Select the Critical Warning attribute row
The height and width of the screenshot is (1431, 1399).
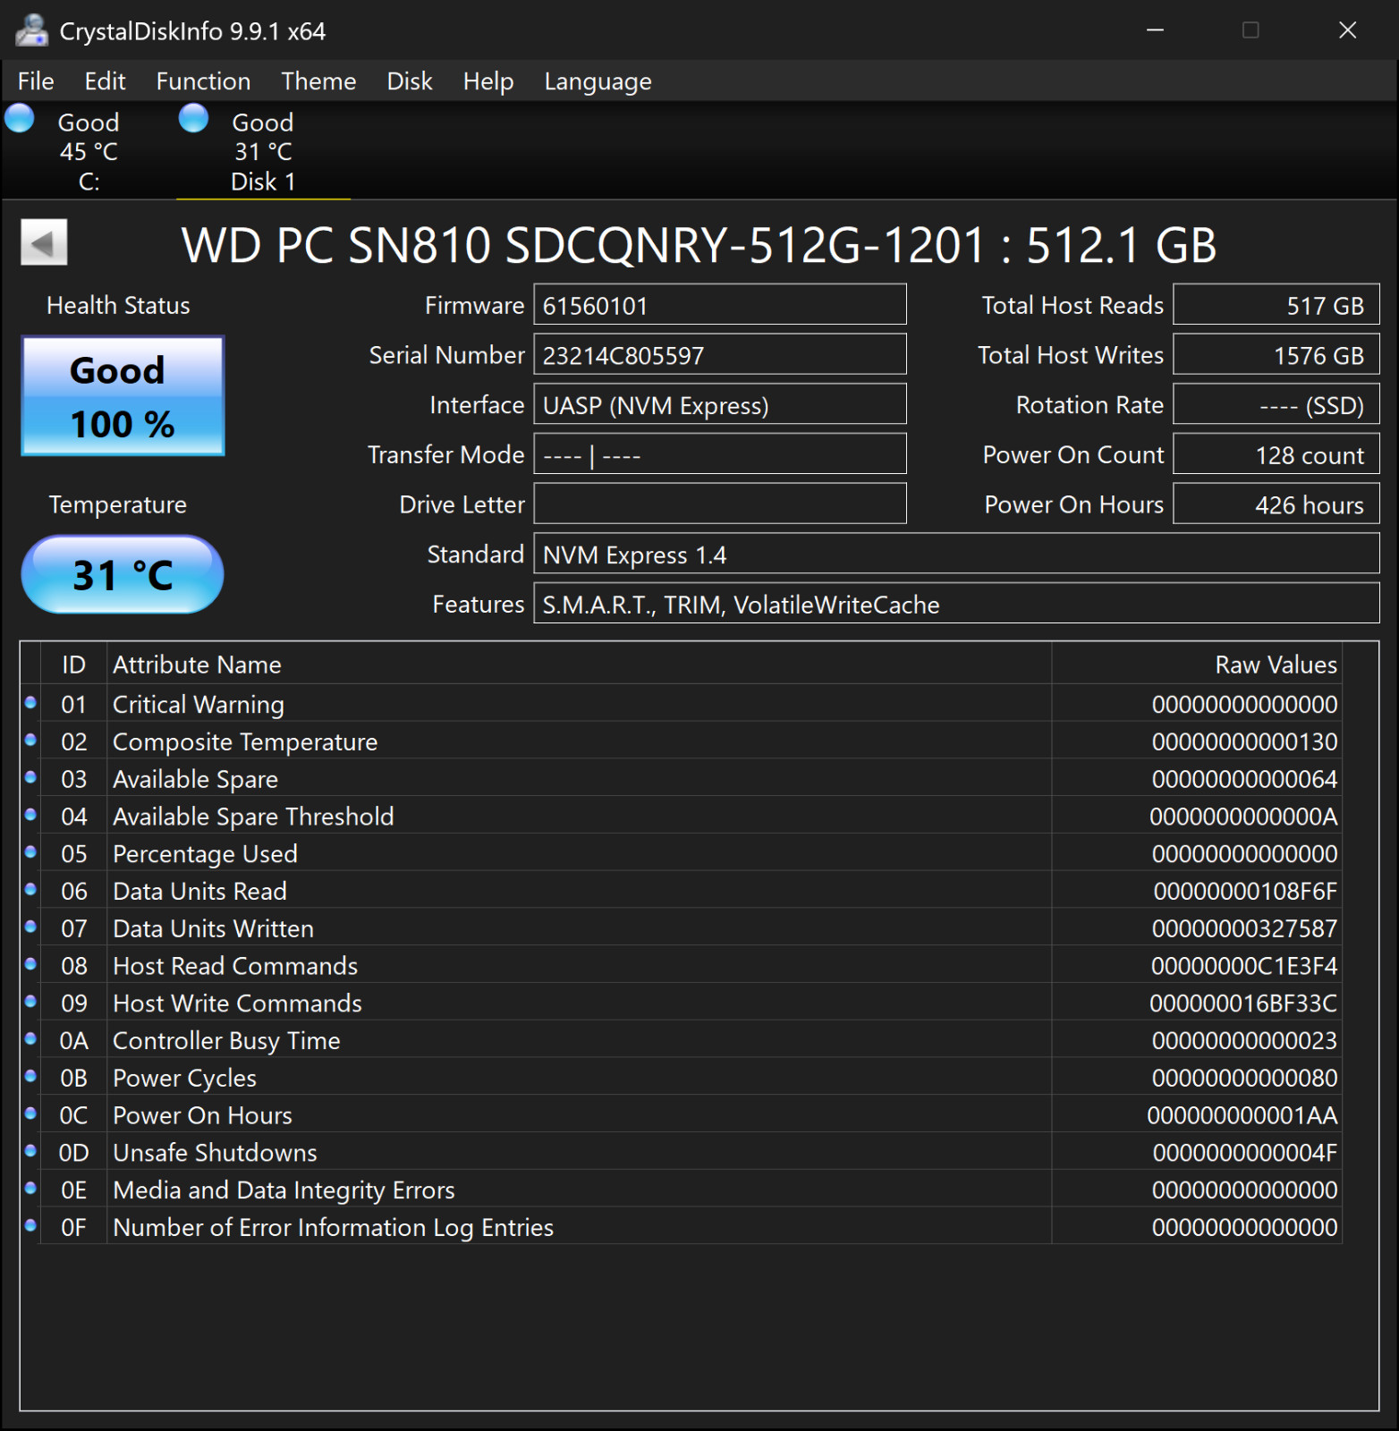click(682, 704)
